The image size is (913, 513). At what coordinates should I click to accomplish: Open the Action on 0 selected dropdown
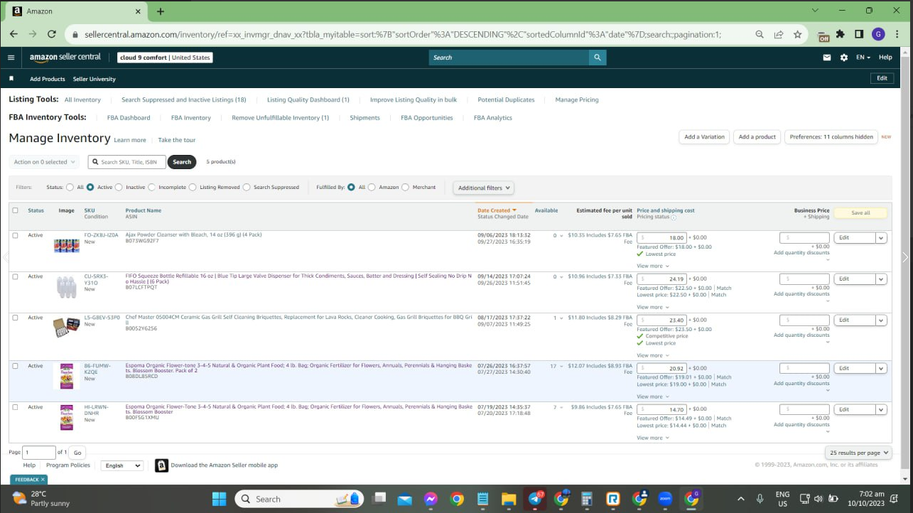tap(44, 162)
